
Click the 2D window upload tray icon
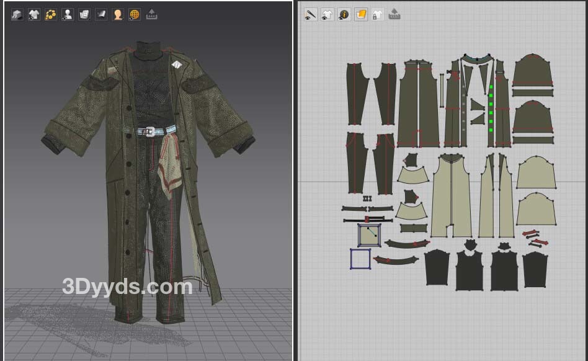click(x=394, y=14)
